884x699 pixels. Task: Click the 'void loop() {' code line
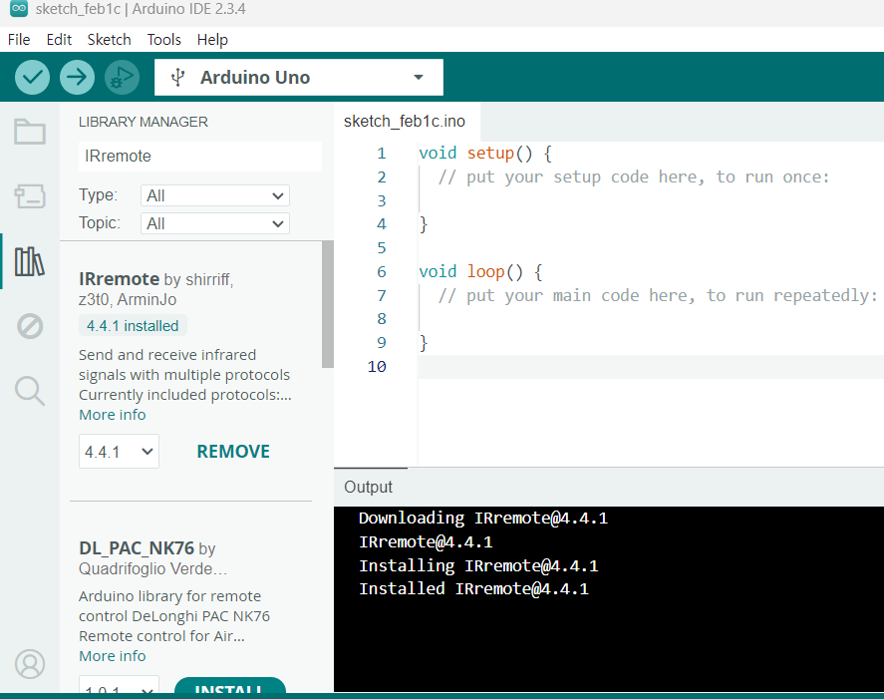click(480, 272)
